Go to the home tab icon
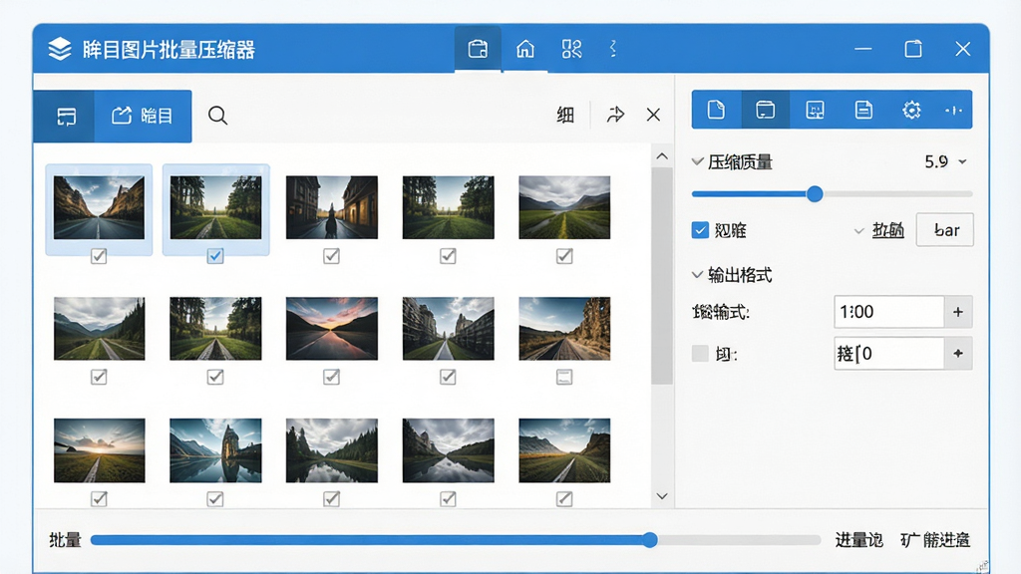Image resolution: width=1021 pixels, height=574 pixels. pos(524,49)
